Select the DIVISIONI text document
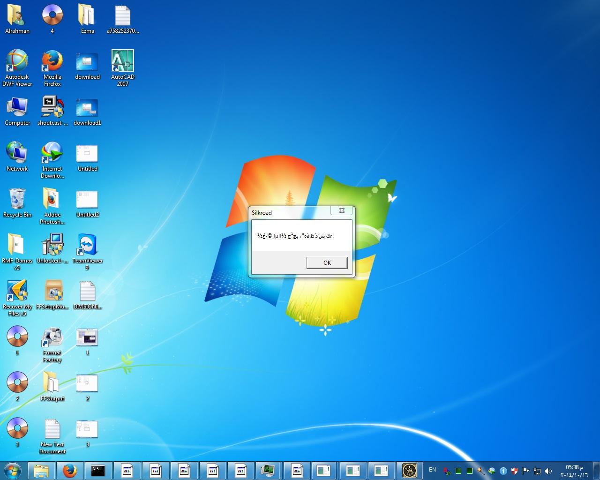The image size is (600, 480). [x=87, y=295]
